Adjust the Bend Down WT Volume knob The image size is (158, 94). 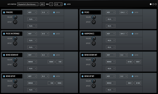(x=94, y=60)
